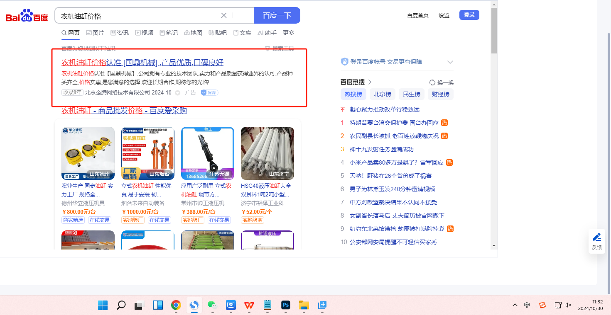Click the 保障 shield badge in the ad
The height and width of the screenshot is (315, 611).
[x=209, y=92]
